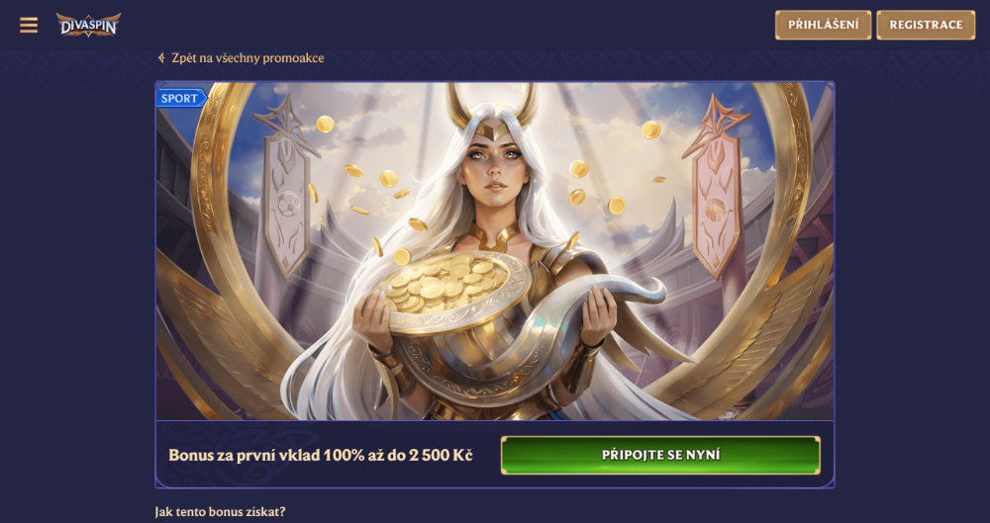Click the football emblem on left flag

(288, 205)
